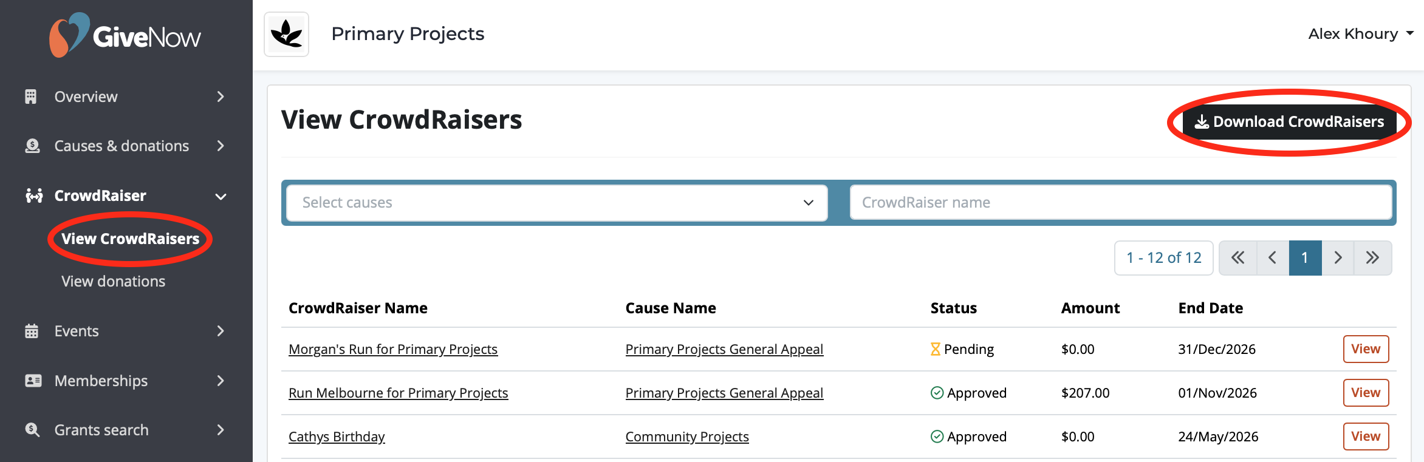View the Run Melbourne row details
Image resolution: width=1424 pixels, height=462 pixels.
click(1366, 393)
